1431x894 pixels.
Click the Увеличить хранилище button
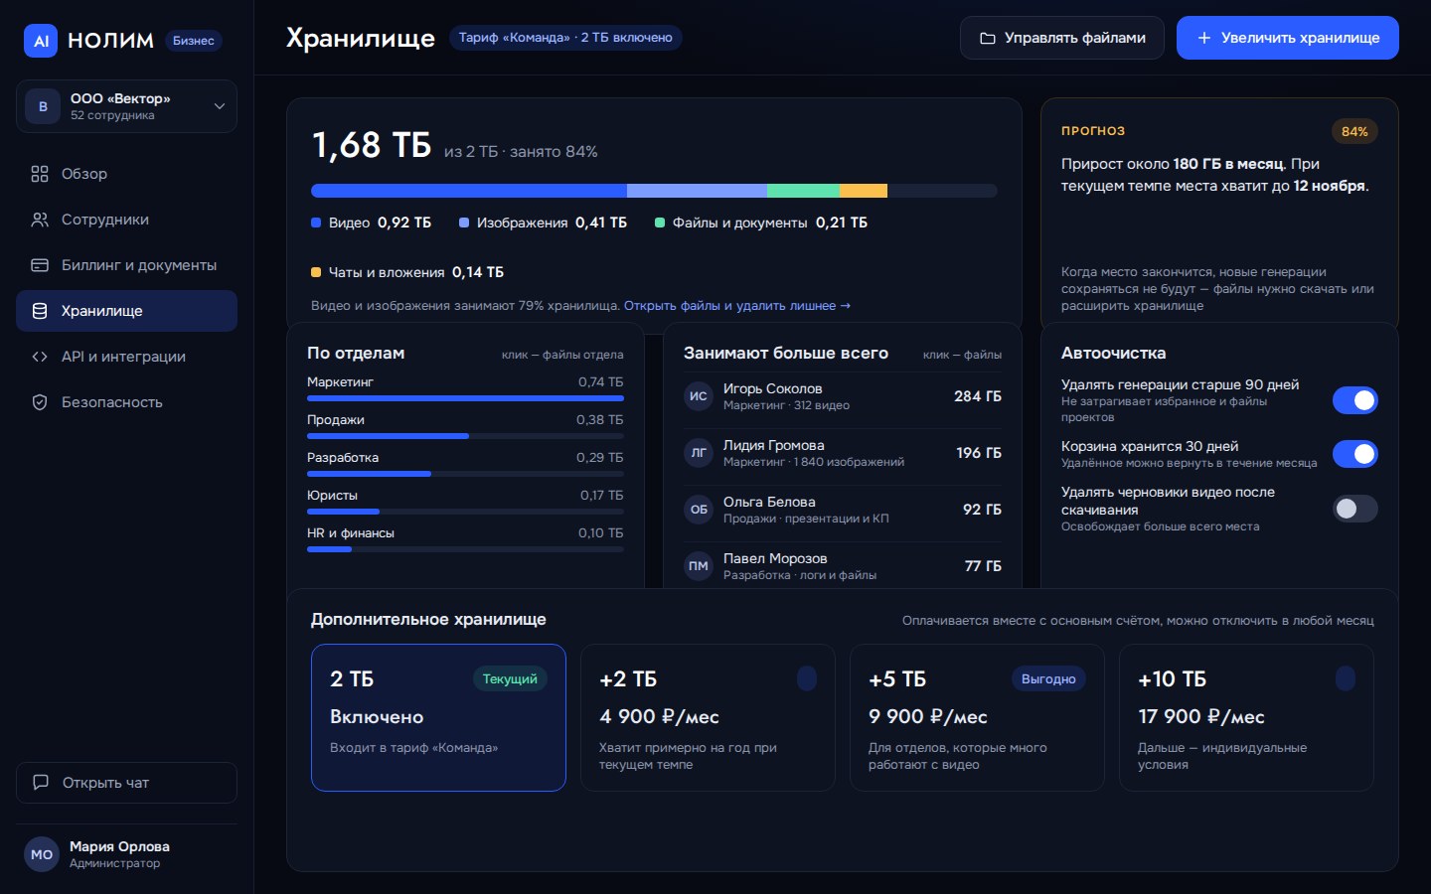(1288, 38)
